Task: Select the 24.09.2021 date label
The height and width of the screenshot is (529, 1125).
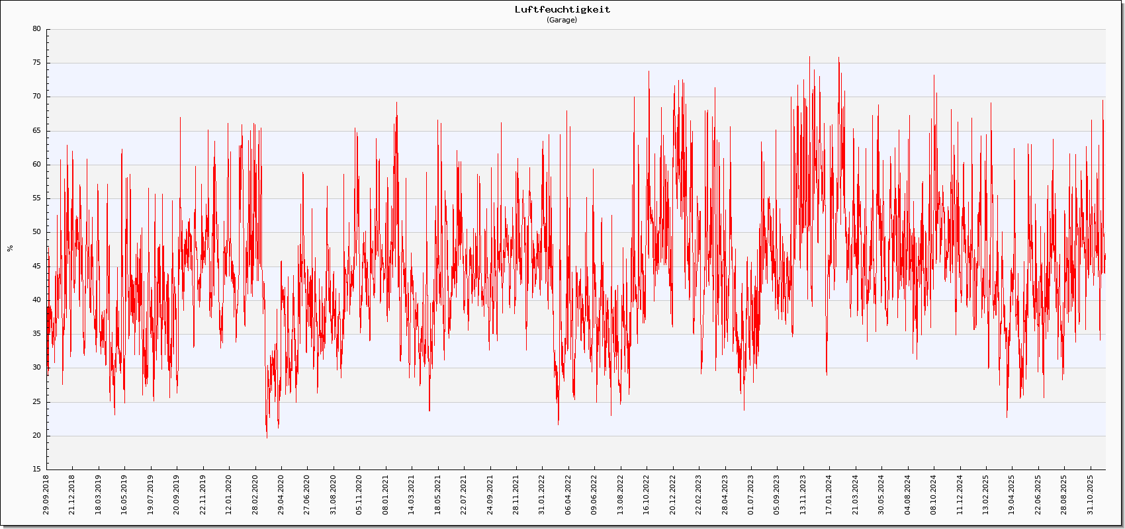Action: 490,495
